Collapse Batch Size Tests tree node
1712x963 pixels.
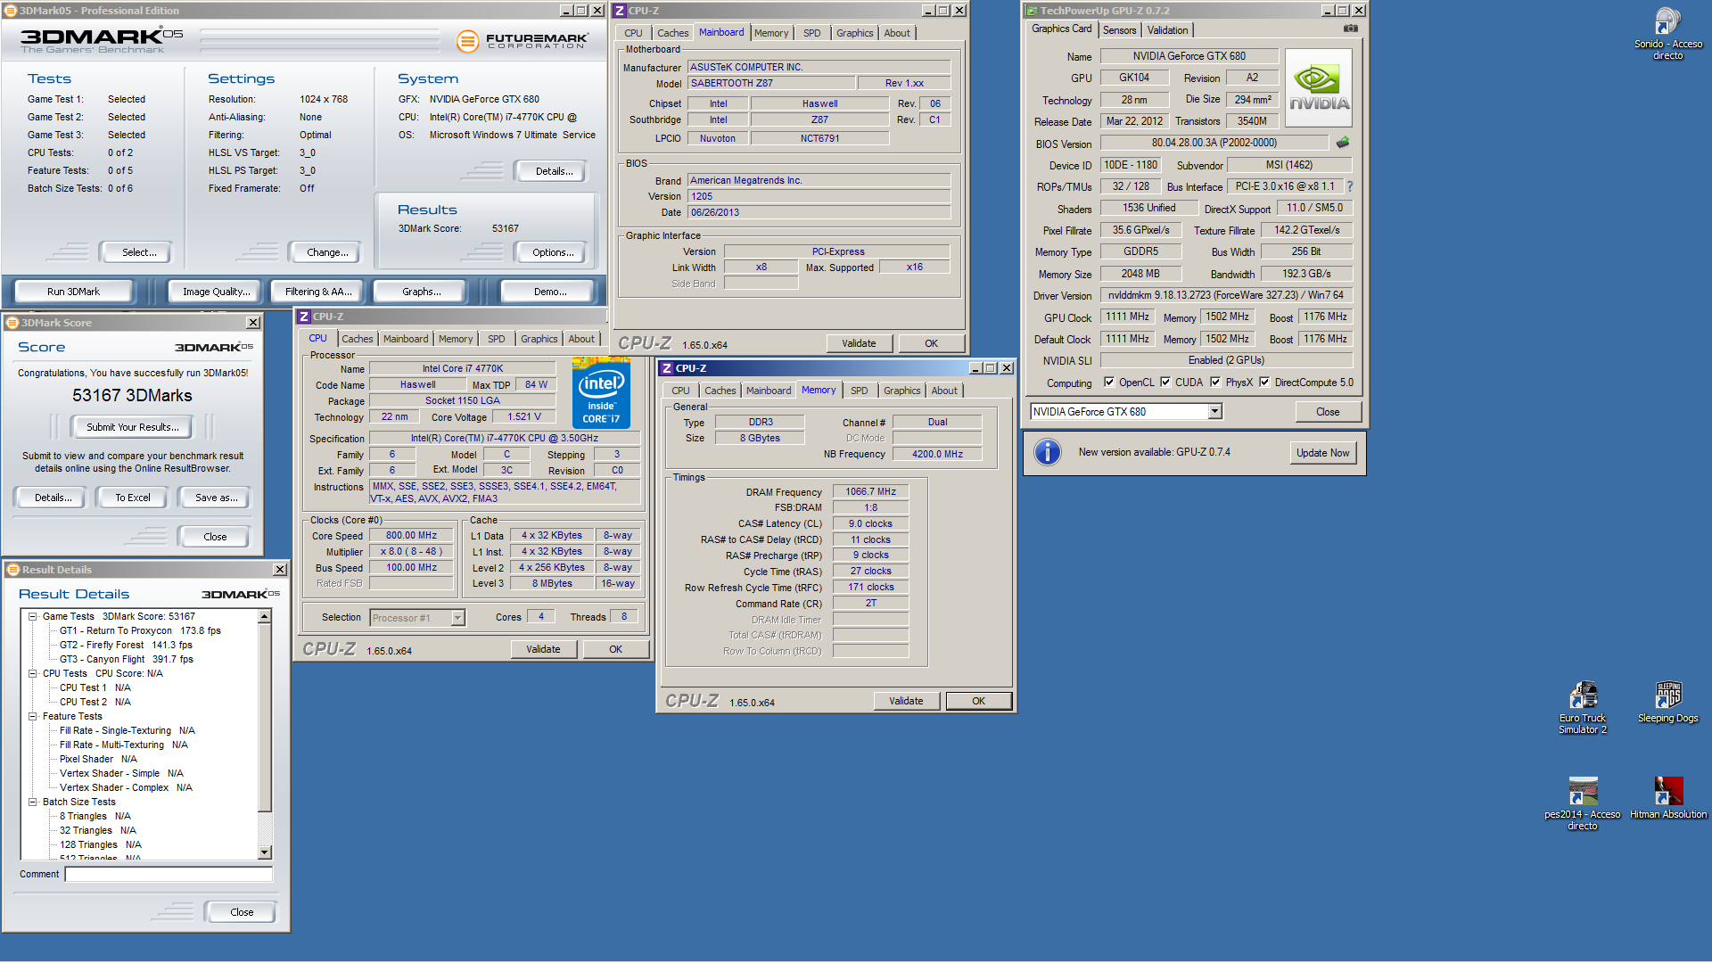pyautogui.click(x=32, y=802)
